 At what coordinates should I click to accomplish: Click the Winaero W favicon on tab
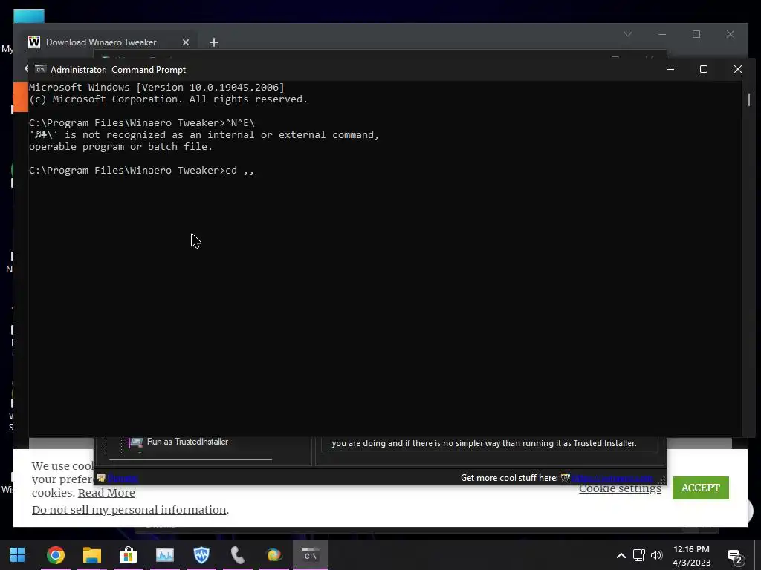[34, 42]
